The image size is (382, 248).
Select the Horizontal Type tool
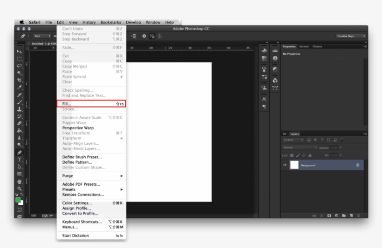(20, 160)
